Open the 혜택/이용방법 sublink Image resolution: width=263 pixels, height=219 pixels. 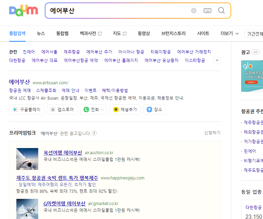[115, 90]
